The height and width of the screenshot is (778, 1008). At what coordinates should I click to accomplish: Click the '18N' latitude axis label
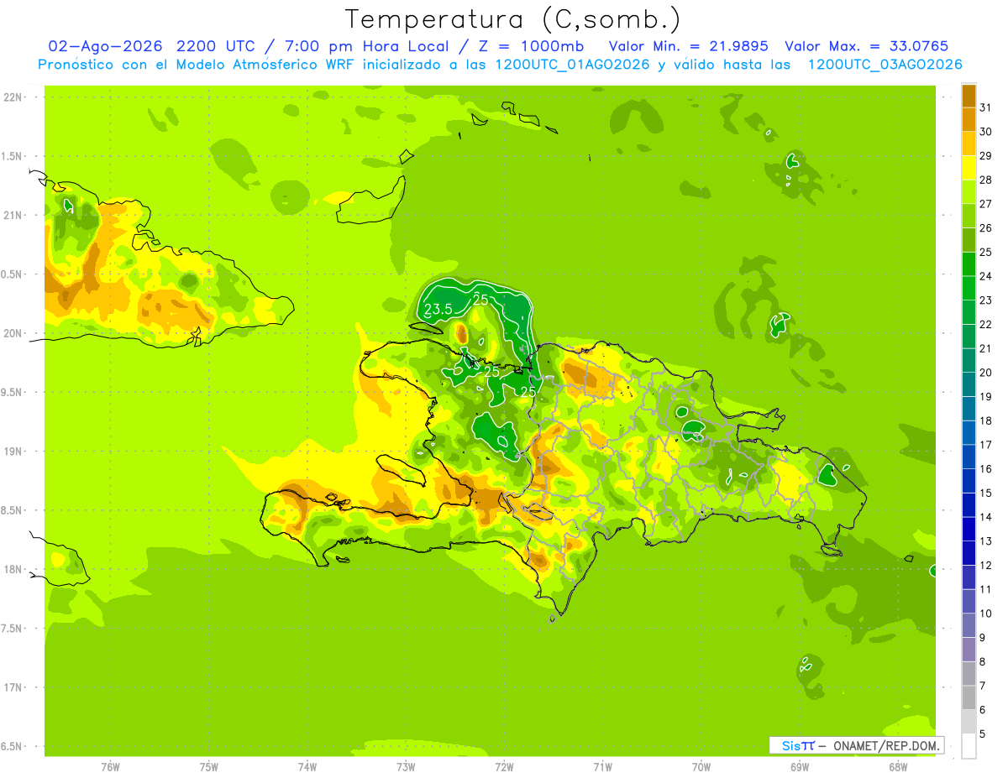click(13, 569)
